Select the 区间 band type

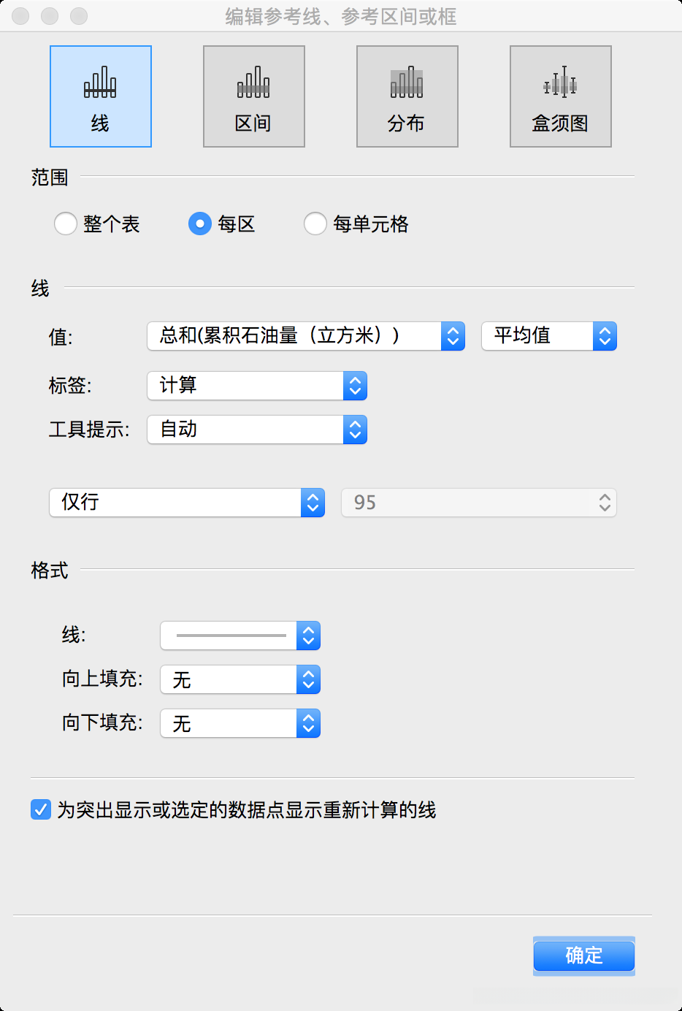click(253, 96)
